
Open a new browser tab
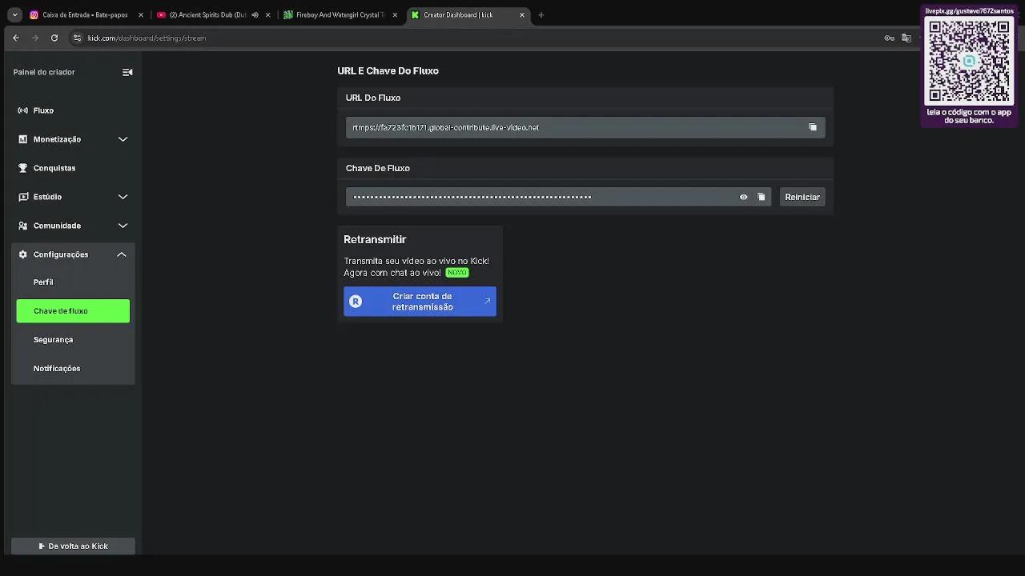tap(541, 14)
